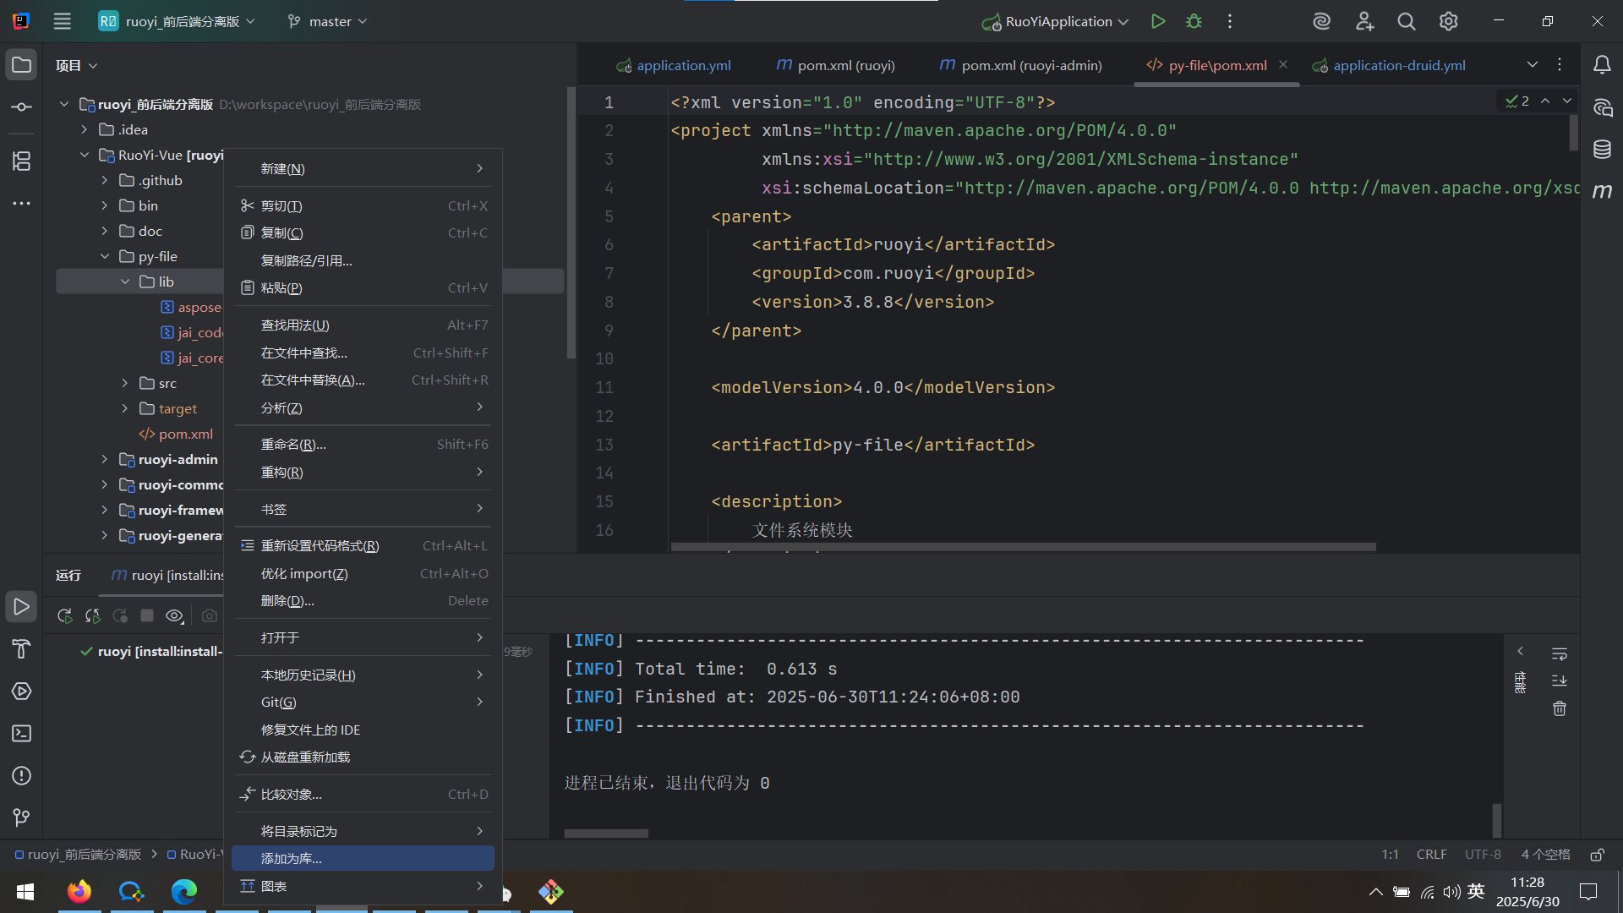The height and width of the screenshot is (913, 1623).
Task: Click the Run RuoYiApplication play icon
Action: click(1157, 21)
